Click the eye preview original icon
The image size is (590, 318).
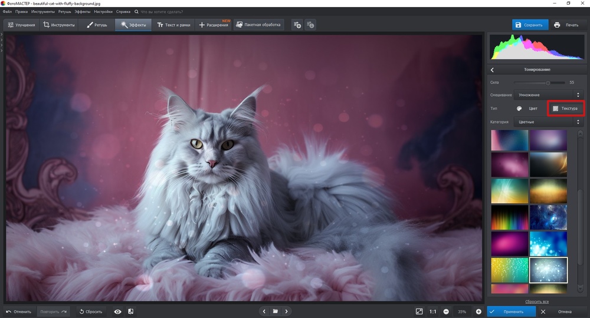[x=118, y=312]
